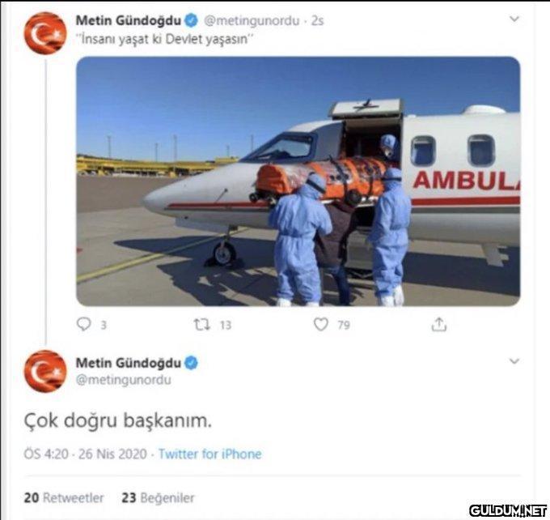Screen dimensions: 550x520
Task: Open the ambulance plane photo
Action: click(x=298, y=181)
